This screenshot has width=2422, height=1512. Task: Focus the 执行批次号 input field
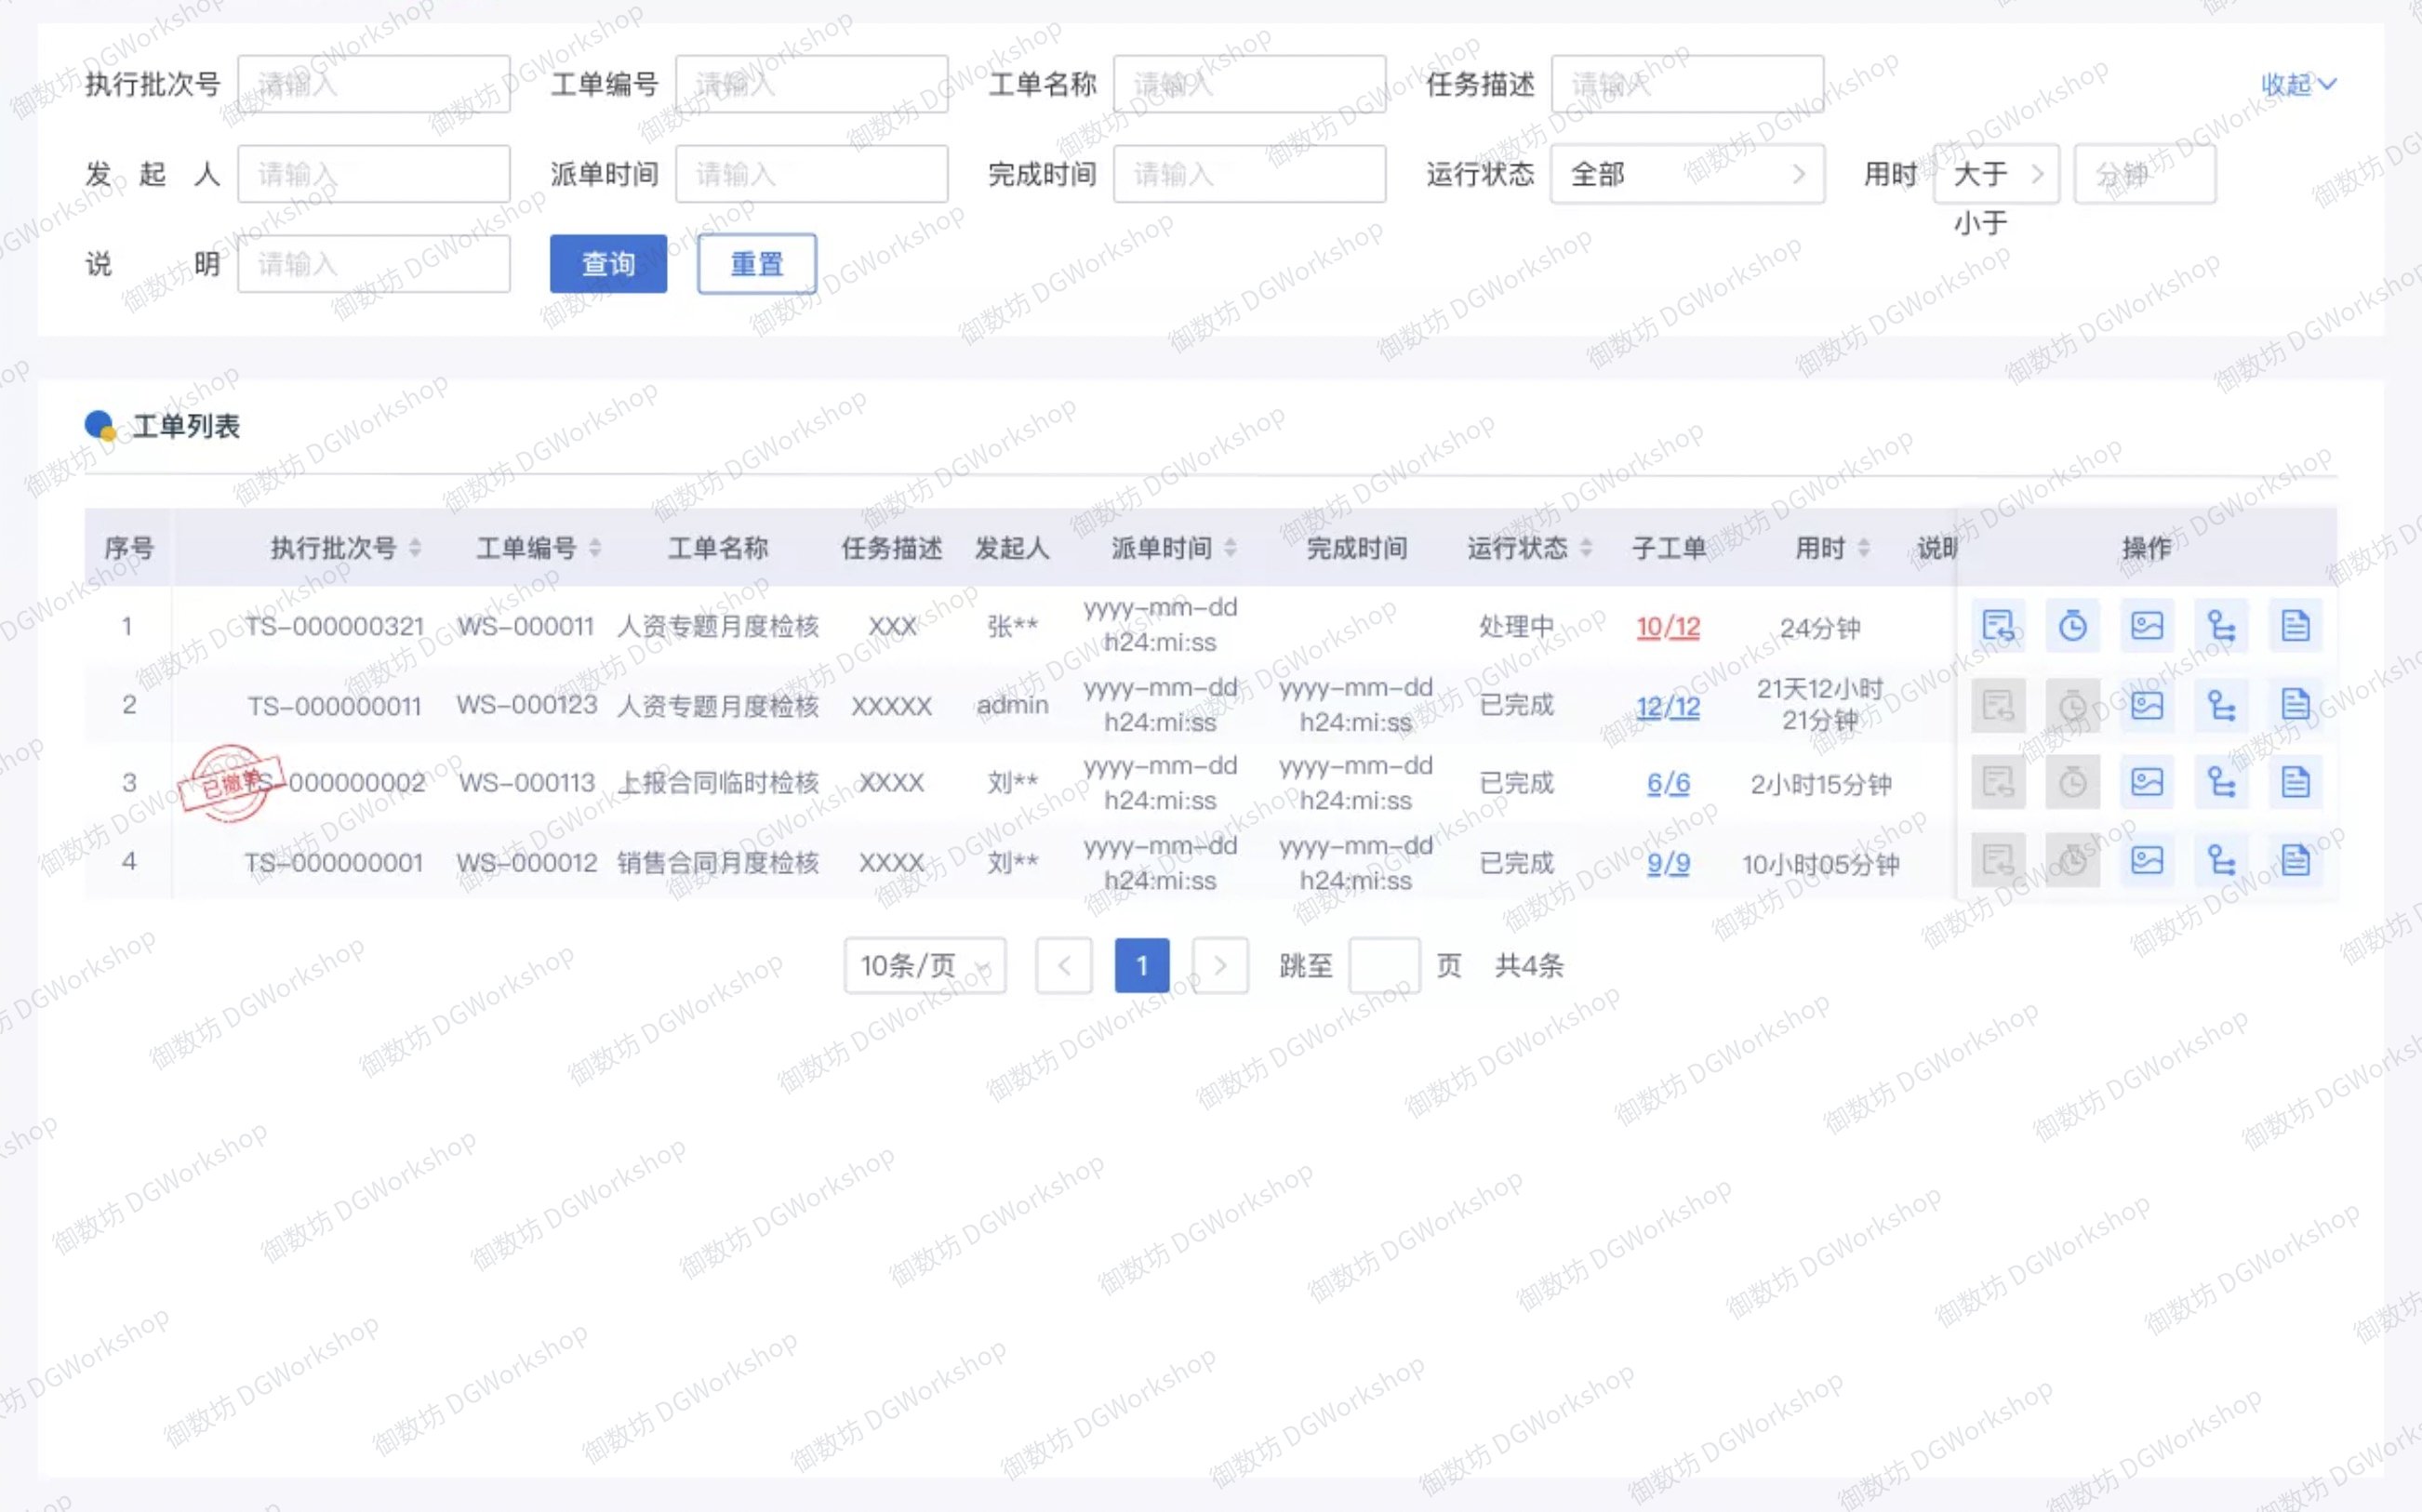pyautogui.click(x=374, y=84)
